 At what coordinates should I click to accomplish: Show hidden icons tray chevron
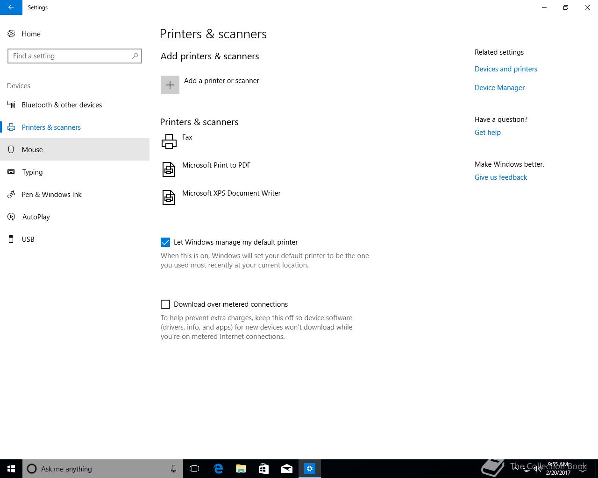tap(515, 469)
